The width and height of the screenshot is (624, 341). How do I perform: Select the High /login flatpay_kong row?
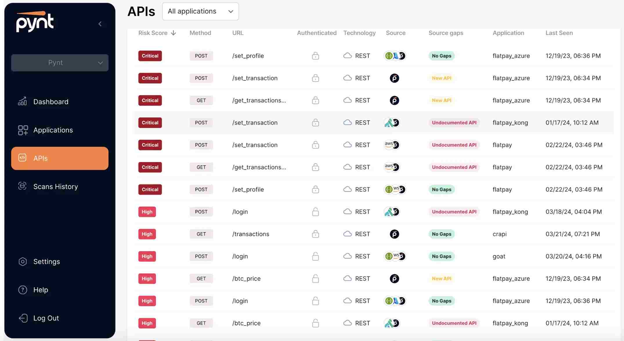[370, 212]
